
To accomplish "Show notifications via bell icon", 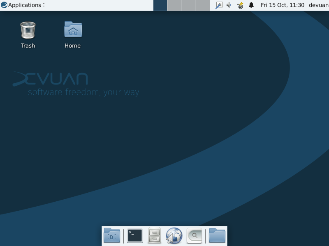I will pyautogui.click(x=251, y=5).
